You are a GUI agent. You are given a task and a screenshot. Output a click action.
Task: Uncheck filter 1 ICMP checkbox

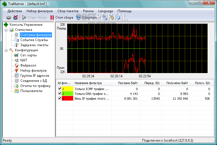click(60, 89)
